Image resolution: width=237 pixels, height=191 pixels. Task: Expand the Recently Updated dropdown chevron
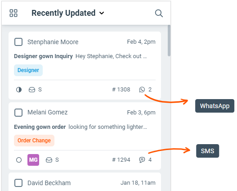(102, 13)
